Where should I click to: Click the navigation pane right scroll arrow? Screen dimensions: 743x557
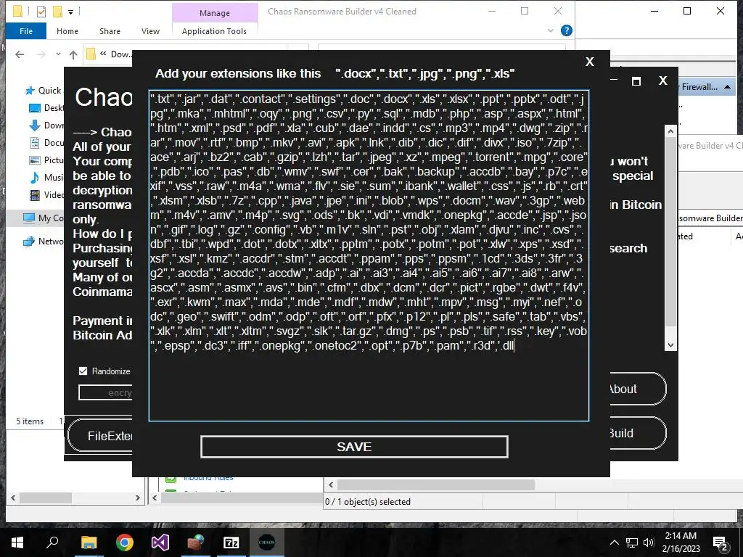click(137, 498)
